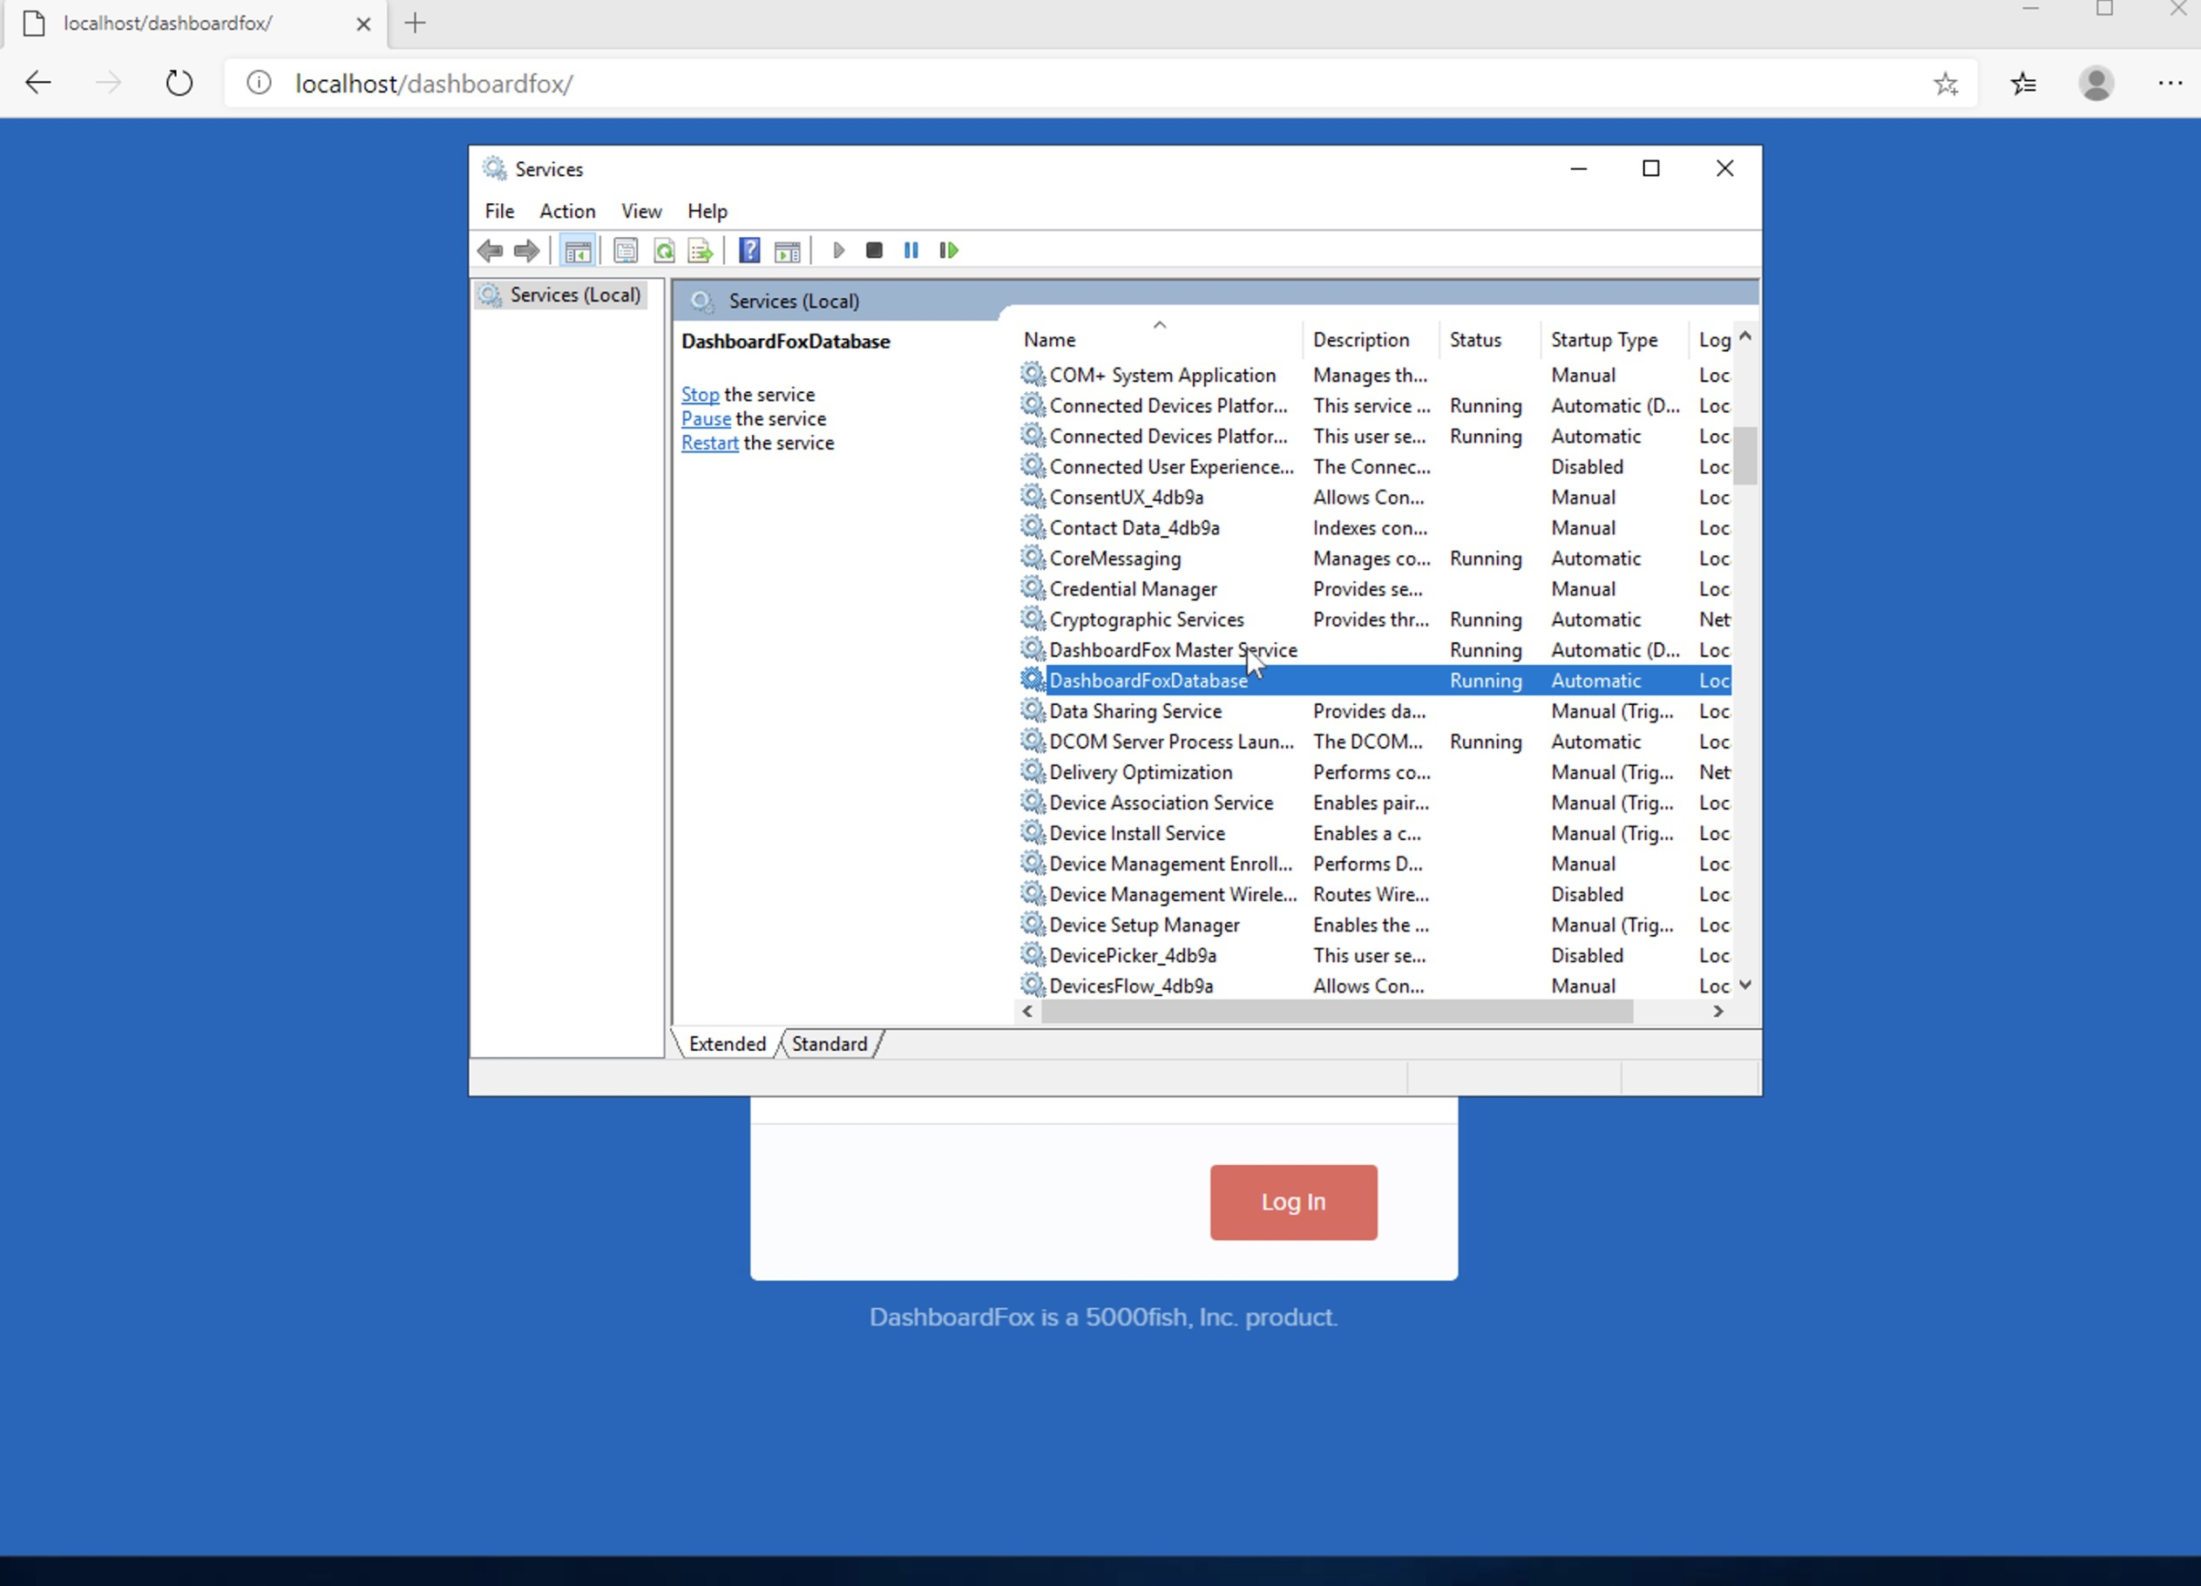Image resolution: width=2201 pixels, height=1586 pixels.
Task: Sort by the Name column header
Action: tap(1159, 340)
